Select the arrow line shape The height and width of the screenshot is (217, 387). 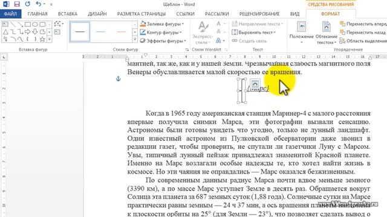pyautogui.click(x=20, y=24)
